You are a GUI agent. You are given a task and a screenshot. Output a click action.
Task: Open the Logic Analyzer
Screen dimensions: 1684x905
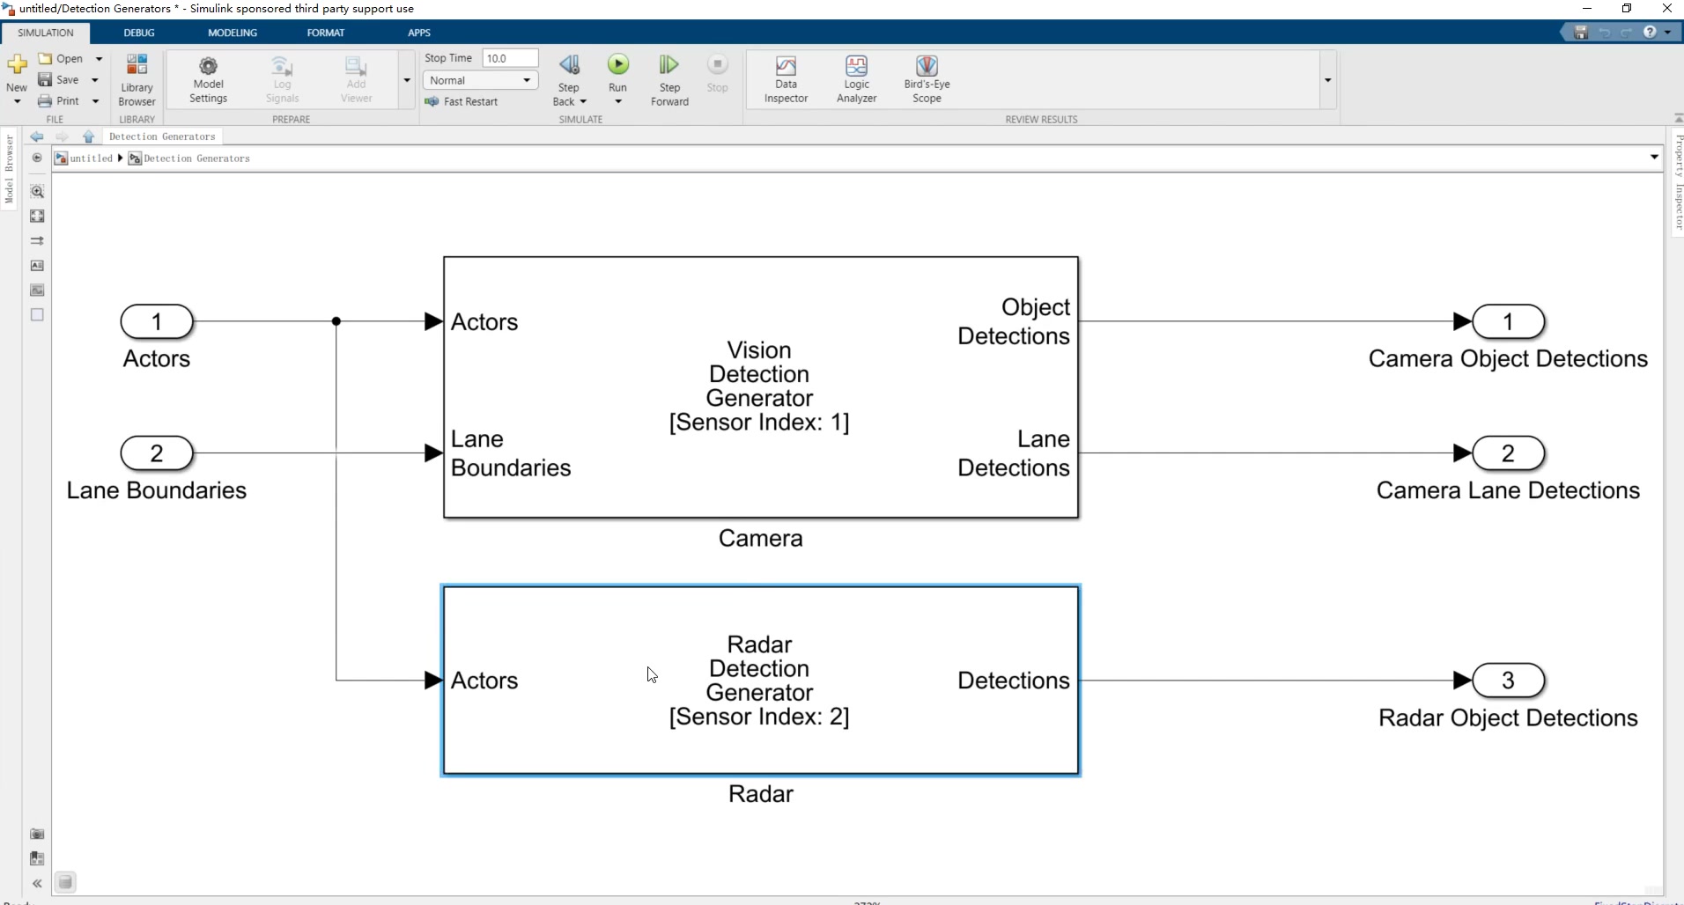856,80
